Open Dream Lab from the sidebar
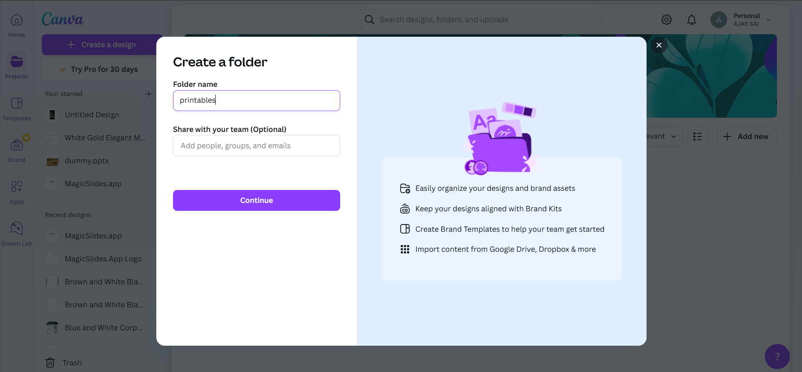 17,234
